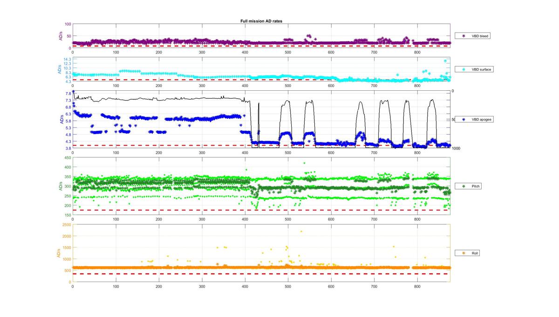This screenshot has height=317, width=559.
Task: Click the purple 'AD/s' VBD bleed axis label
Action: 61,36
